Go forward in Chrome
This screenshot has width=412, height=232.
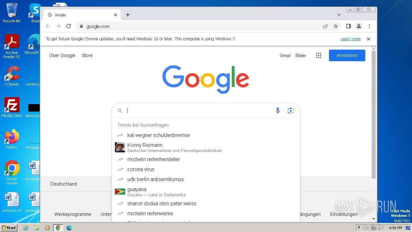[58, 26]
